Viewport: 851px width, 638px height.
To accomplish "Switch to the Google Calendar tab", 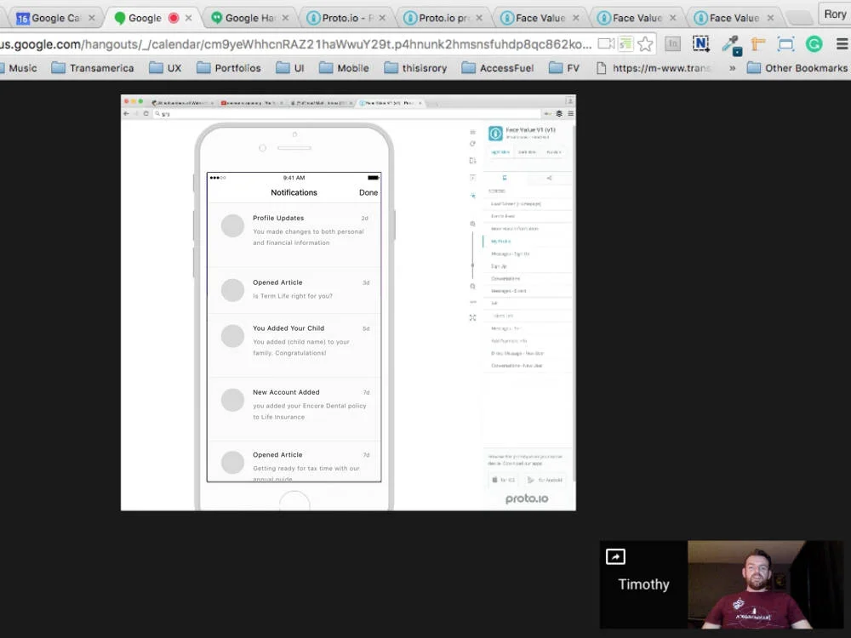I will click(x=51, y=15).
